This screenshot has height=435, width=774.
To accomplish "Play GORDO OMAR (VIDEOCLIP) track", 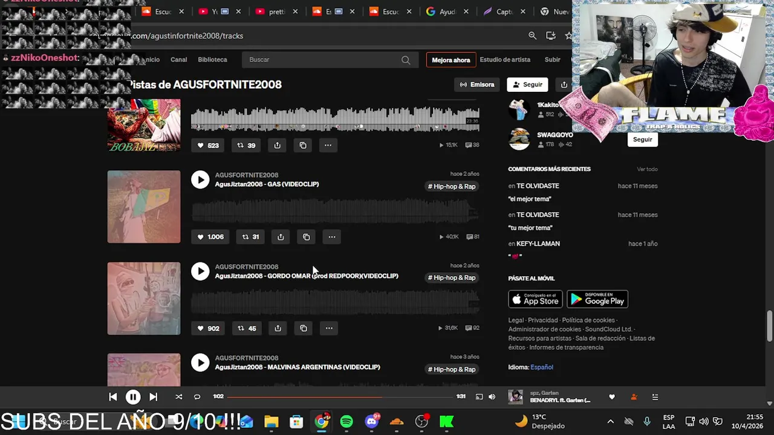I will [x=200, y=271].
